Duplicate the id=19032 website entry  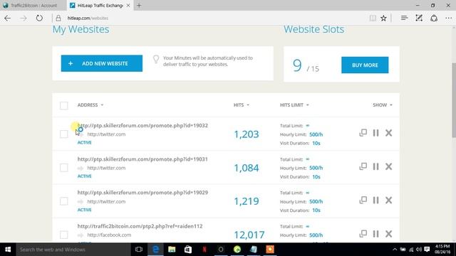(363, 133)
